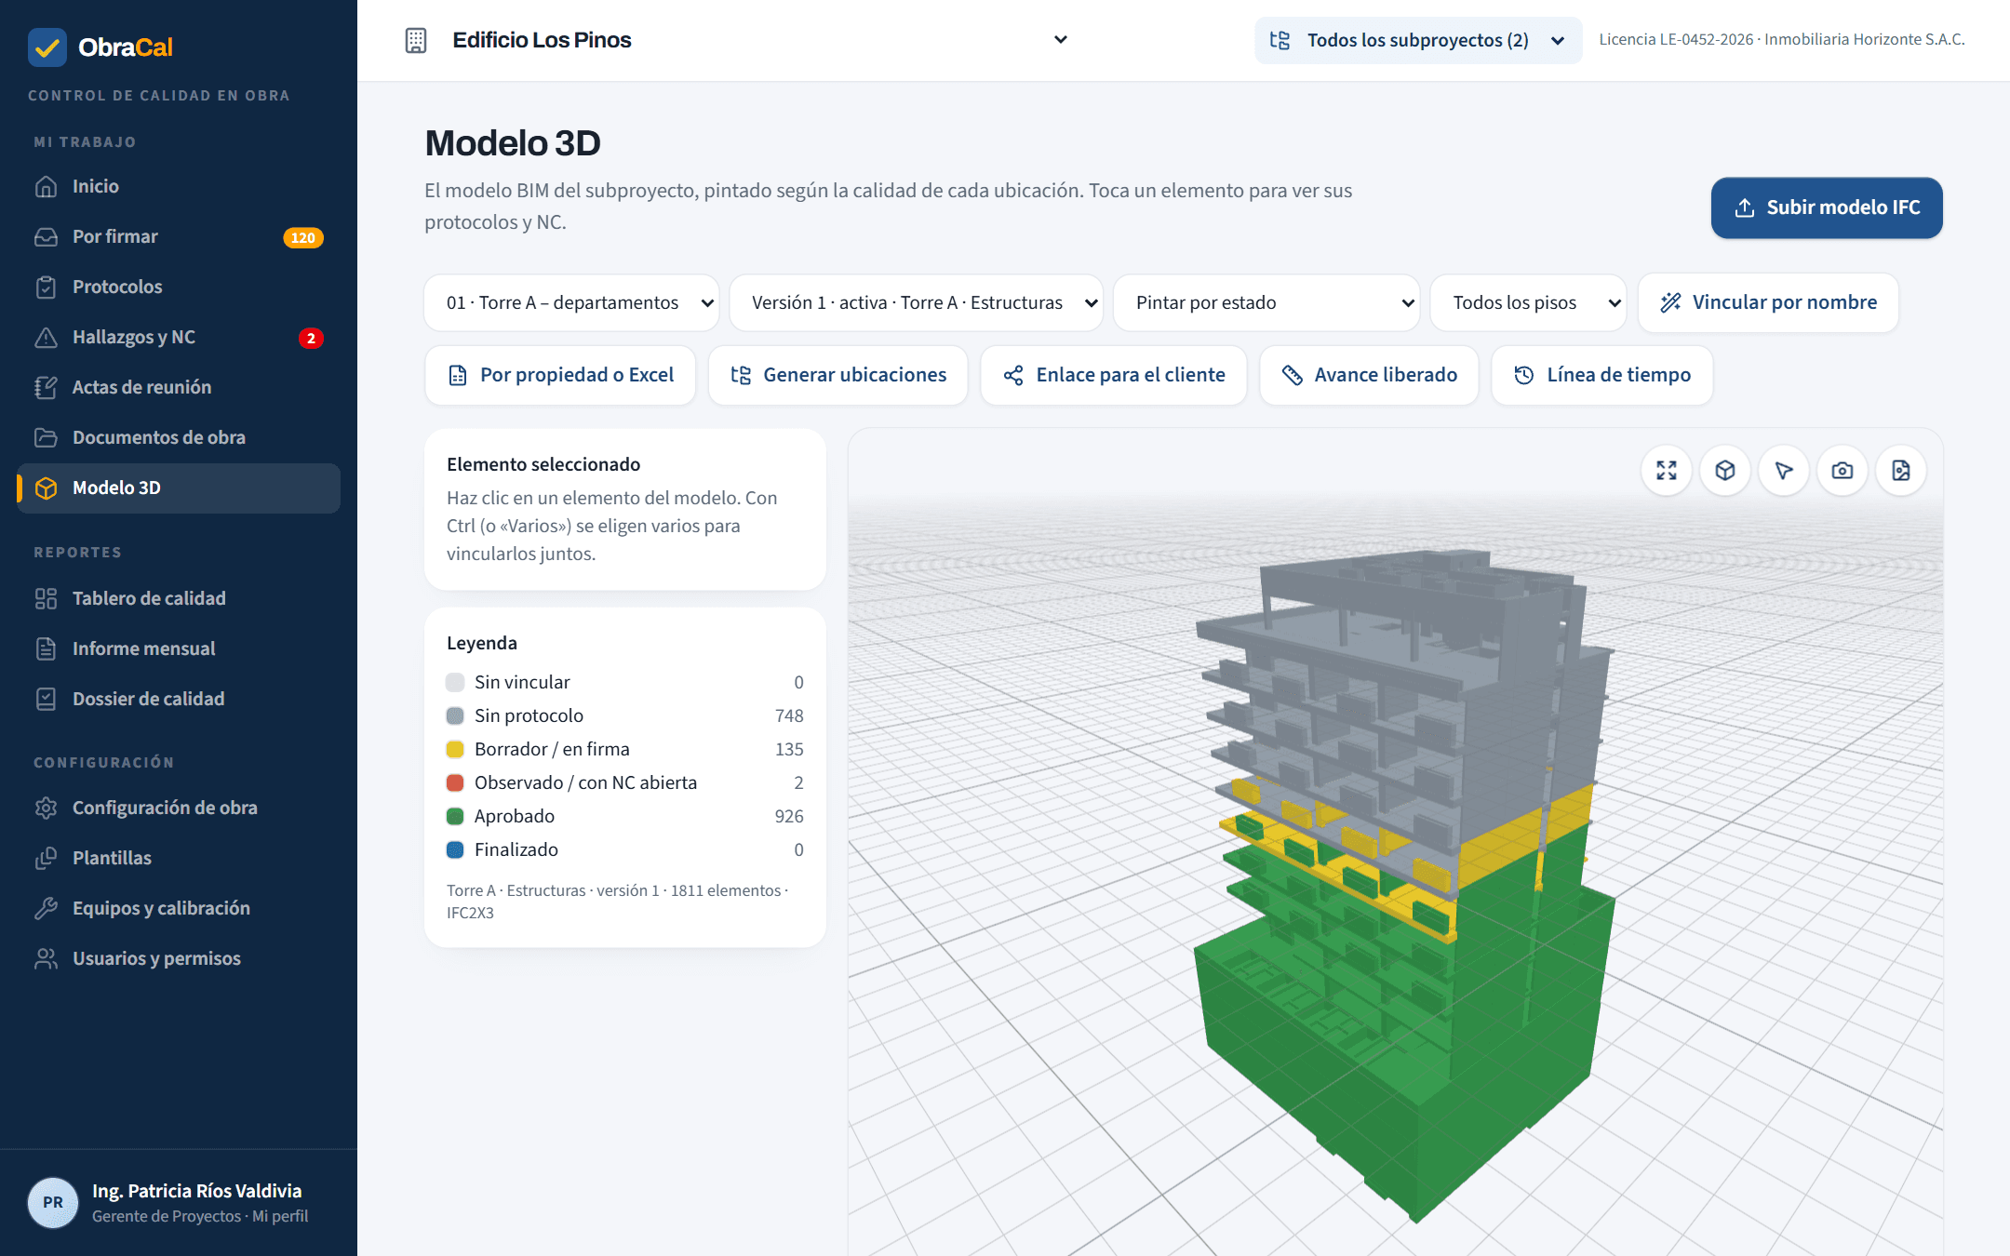This screenshot has width=2010, height=1256.
Task: Click the Usuarios y permisos label
Action: (156, 958)
